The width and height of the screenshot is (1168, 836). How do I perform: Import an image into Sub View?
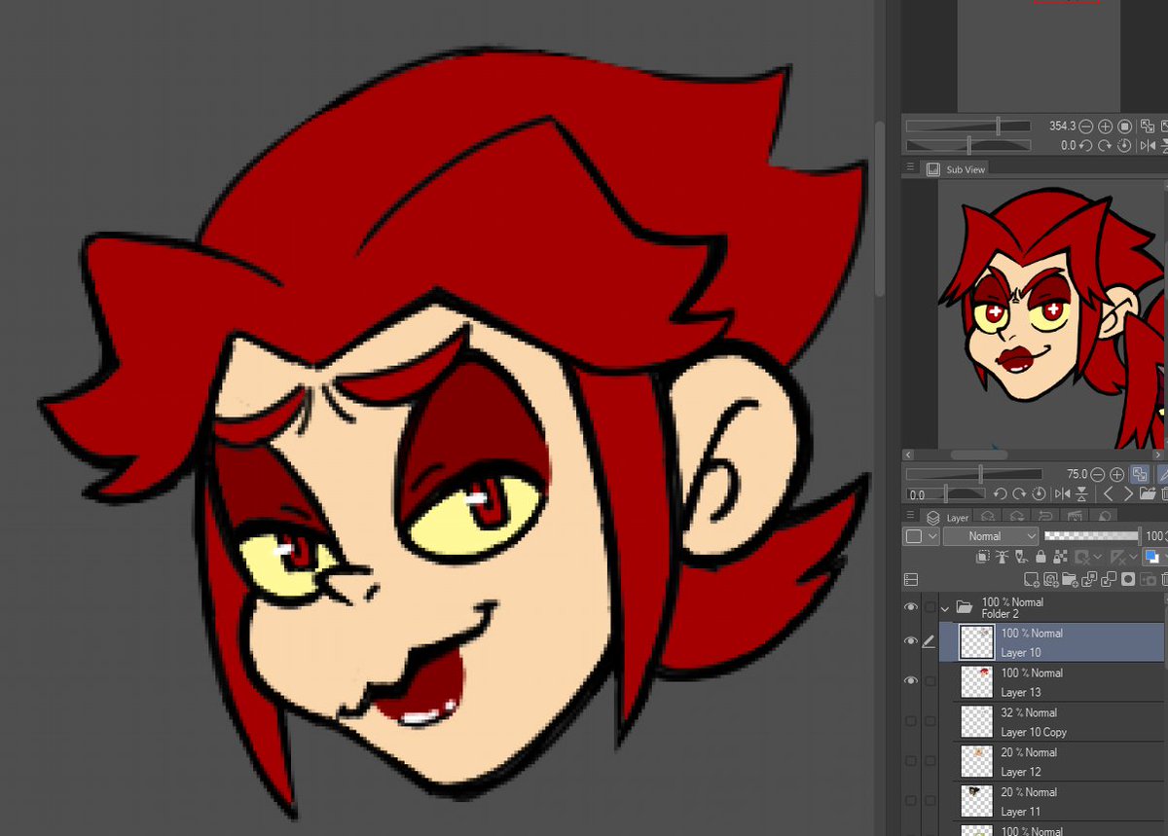pos(1147,494)
